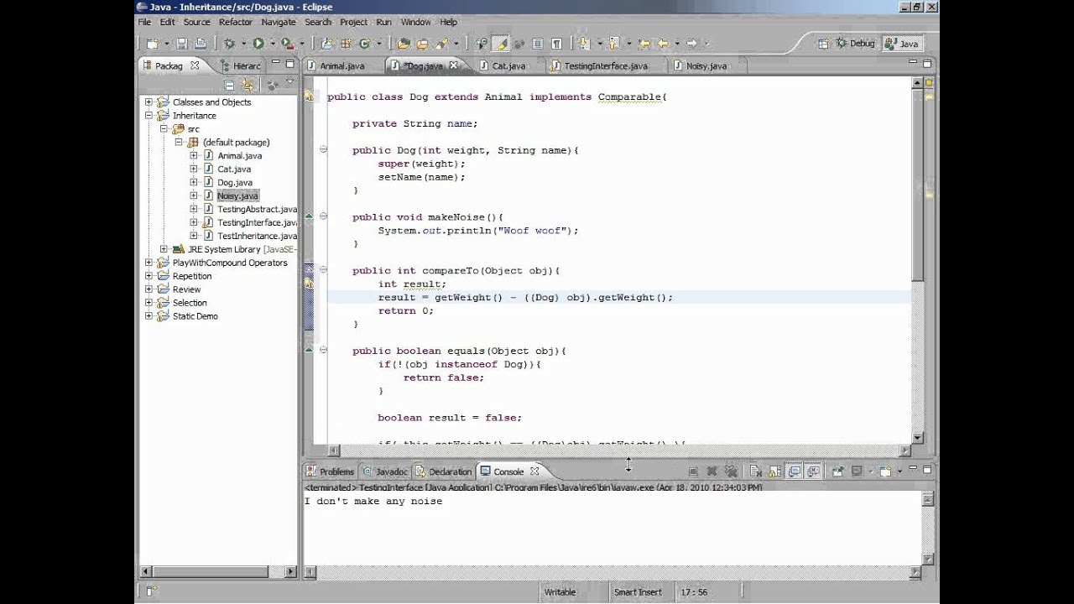Open the Declaration view tab

(x=445, y=471)
